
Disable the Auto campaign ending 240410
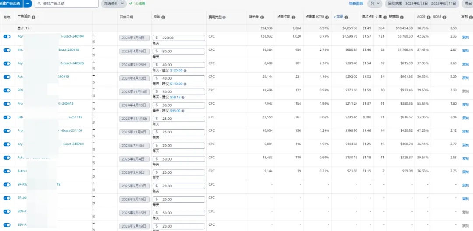coord(7,77)
